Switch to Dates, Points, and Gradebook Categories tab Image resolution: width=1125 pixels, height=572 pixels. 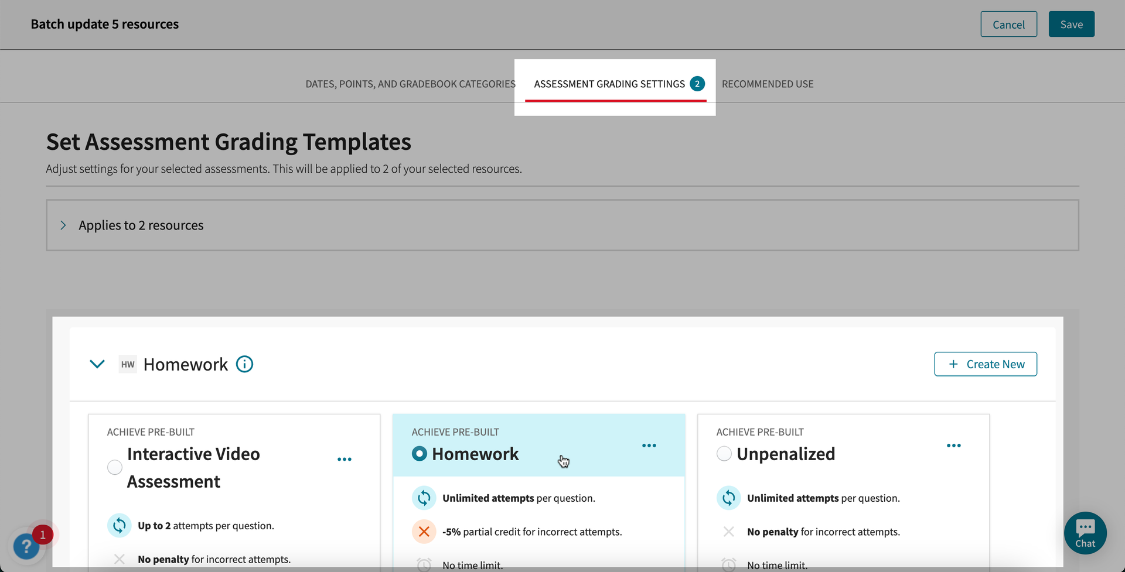(x=410, y=84)
